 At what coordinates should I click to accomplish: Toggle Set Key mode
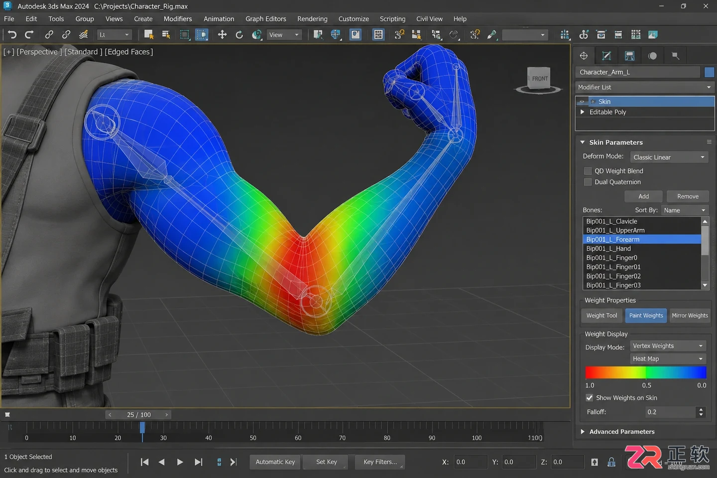327,462
